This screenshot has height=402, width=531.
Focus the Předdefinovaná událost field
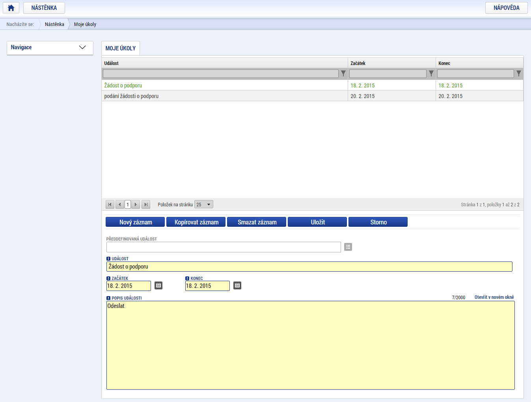224,247
